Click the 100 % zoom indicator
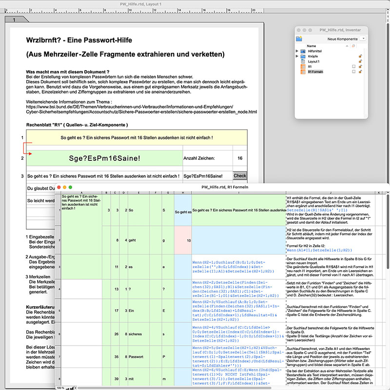 point(60,388)
